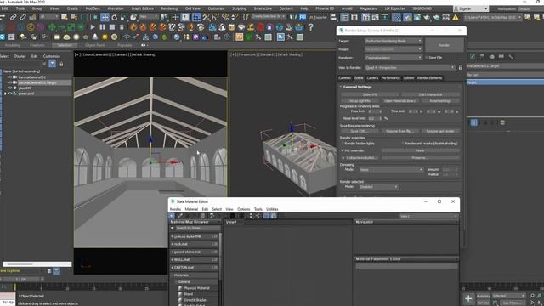
Task: Toggle the Save File checkbox in Render Setup
Action: point(427,58)
